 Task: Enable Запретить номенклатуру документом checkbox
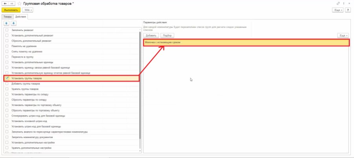(7, 137)
